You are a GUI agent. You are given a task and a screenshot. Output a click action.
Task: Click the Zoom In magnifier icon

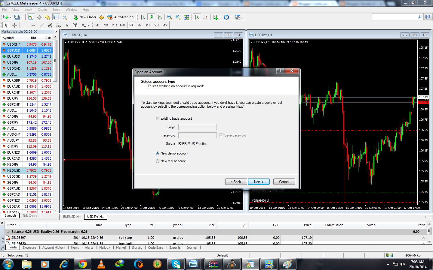[170, 17]
